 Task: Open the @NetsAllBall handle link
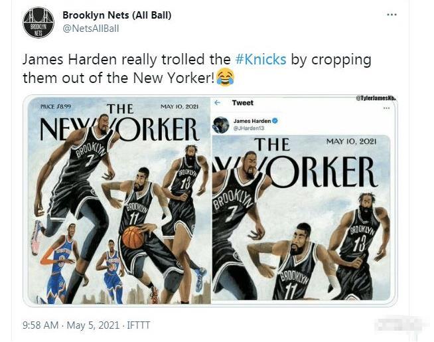91,29
